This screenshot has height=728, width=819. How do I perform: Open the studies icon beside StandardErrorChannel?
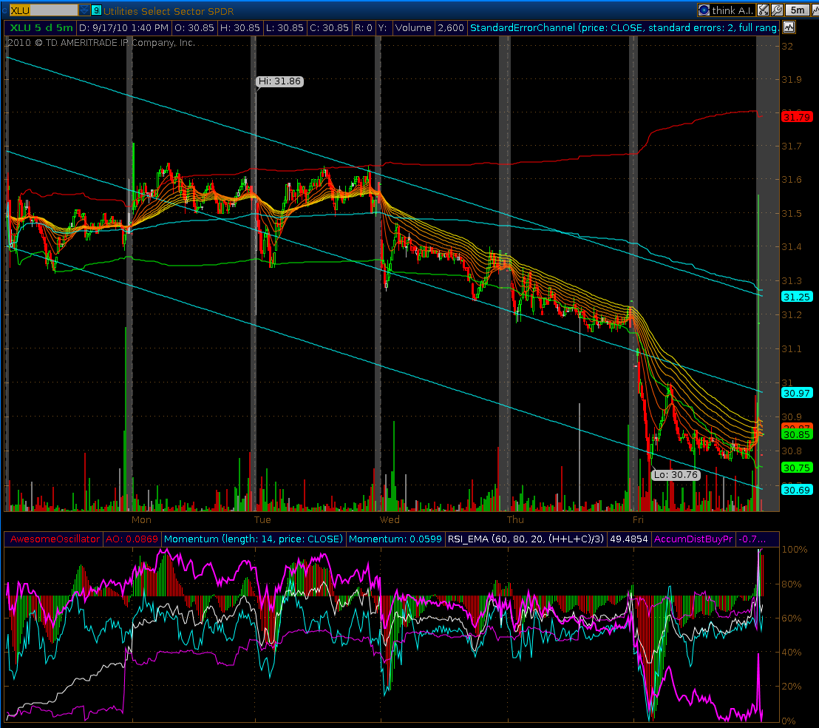pos(789,28)
